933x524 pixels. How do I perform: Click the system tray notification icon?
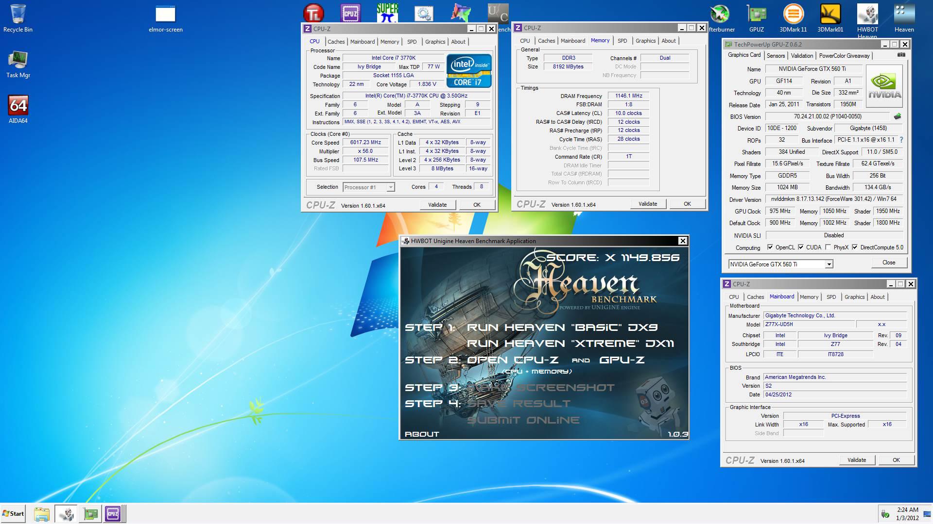tap(885, 514)
